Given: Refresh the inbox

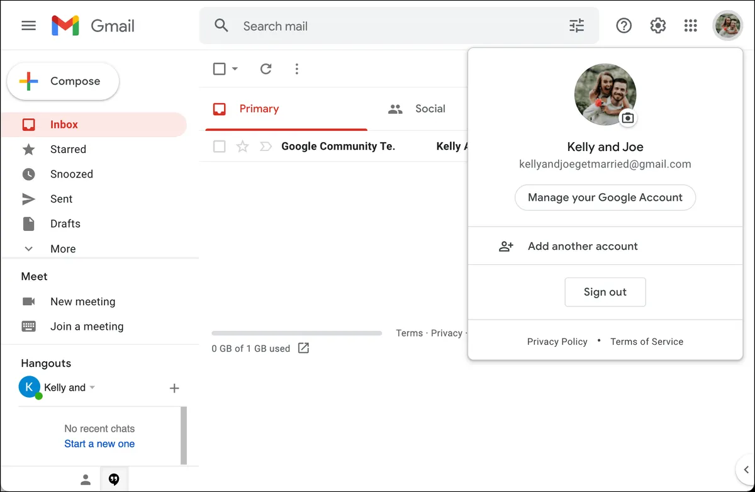Looking at the screenshot, I should (x=266, y=69).
